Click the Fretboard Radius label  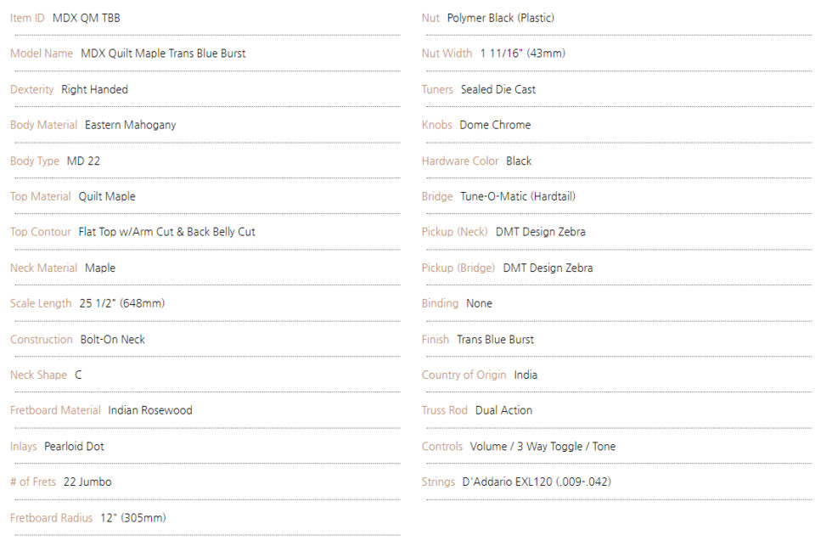click(51, 517)
